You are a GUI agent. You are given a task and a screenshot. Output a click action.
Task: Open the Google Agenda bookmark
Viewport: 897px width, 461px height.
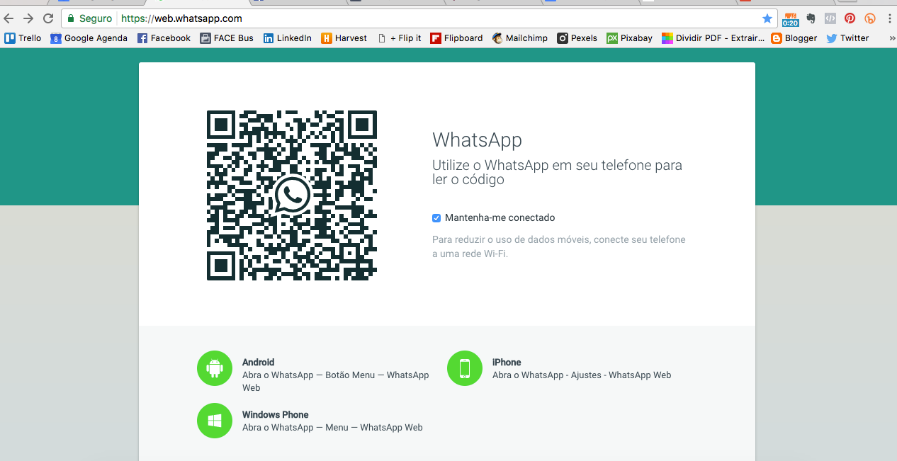pyautogui.click(x=89, y=38)
